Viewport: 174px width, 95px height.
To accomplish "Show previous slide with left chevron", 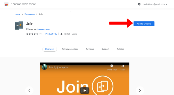I will click(x=29, y=91).
